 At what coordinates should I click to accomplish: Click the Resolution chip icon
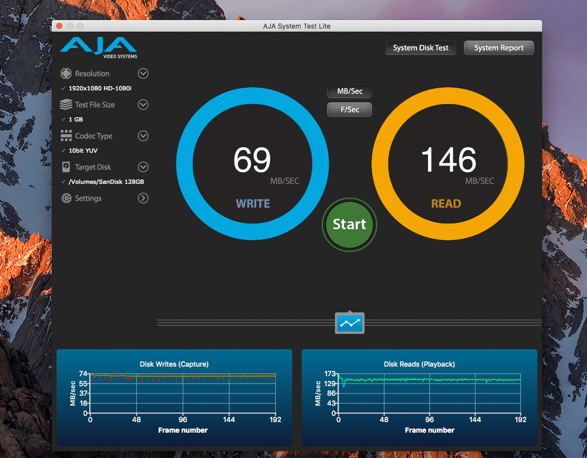click(x=66, y=73)
